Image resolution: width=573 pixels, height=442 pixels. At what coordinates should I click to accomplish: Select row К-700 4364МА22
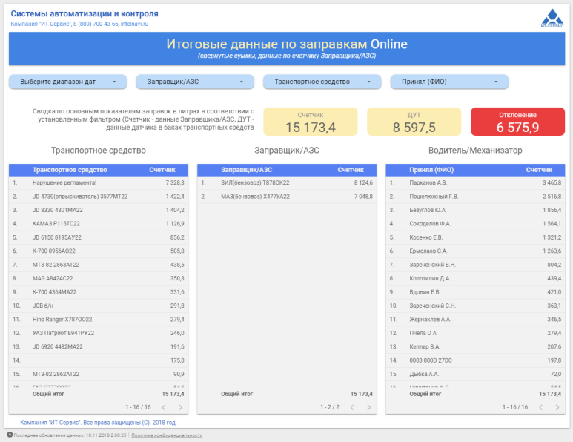pos(99,292)
